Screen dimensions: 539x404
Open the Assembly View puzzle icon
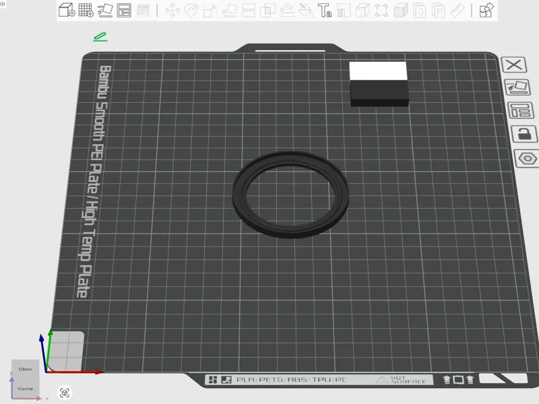(x=486, y=10)
